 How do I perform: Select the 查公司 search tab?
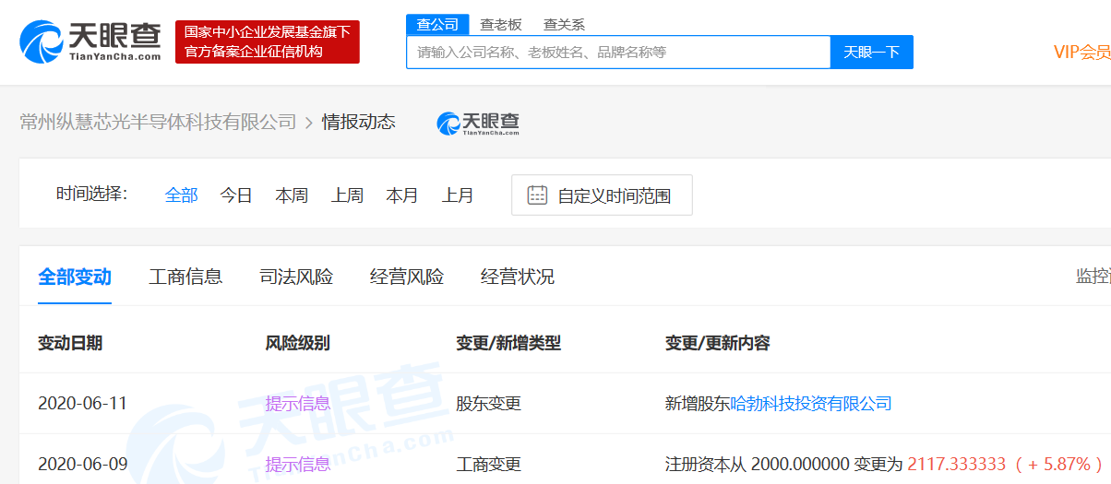pyautogui.click(x=437, y=25)
